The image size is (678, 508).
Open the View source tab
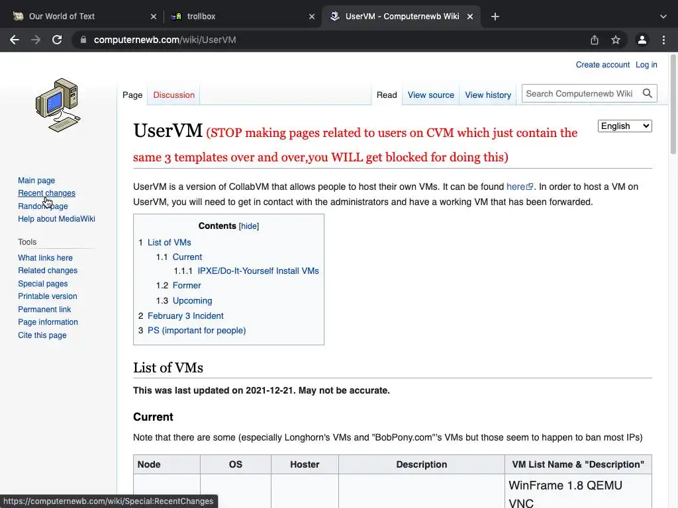[430, 95]
